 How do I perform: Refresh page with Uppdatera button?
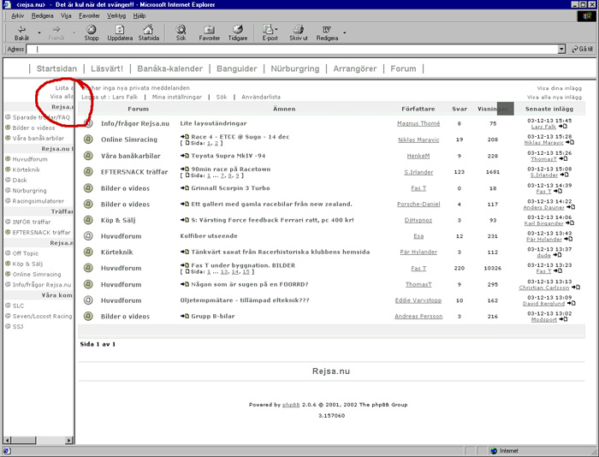(120, 33)
